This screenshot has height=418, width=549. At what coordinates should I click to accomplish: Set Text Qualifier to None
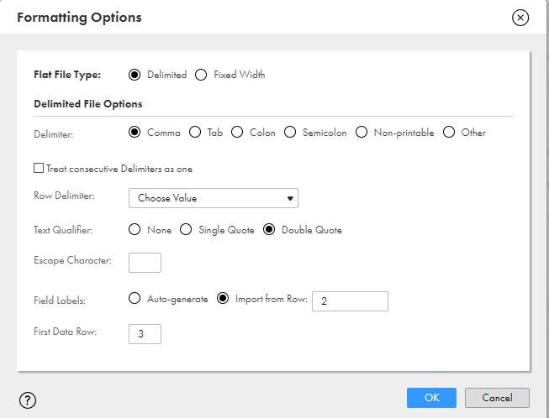(135, 230)
